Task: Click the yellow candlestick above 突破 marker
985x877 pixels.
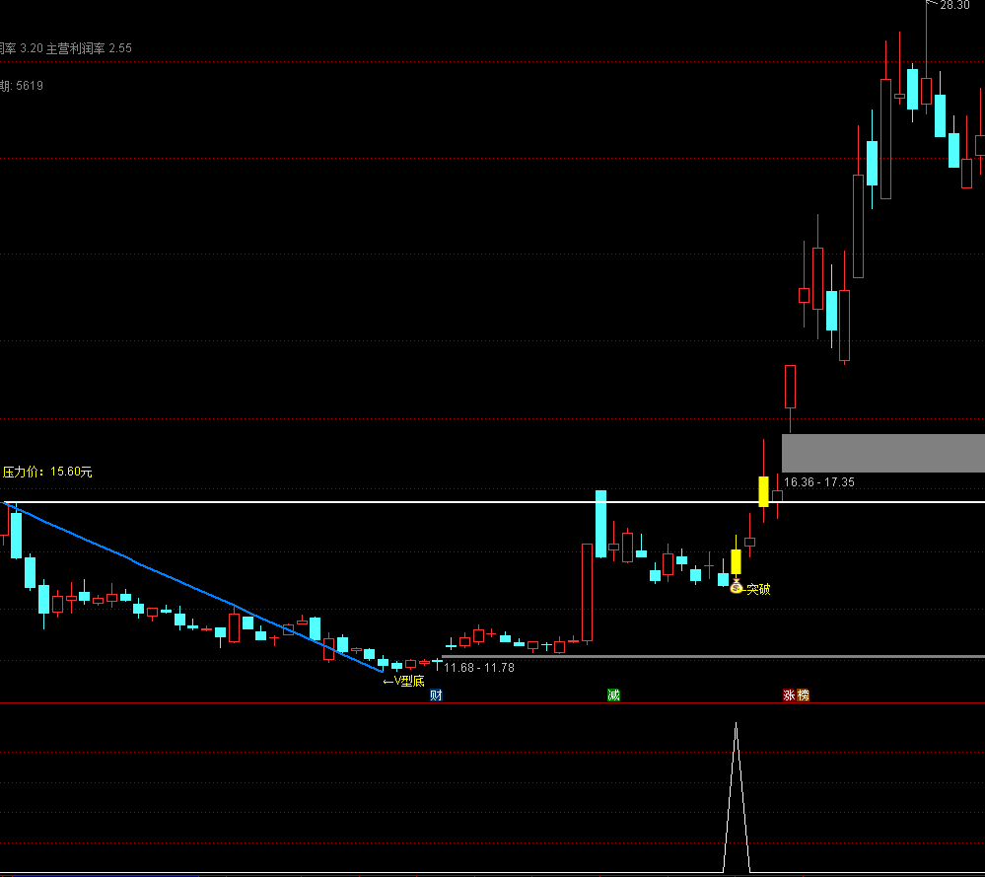Action: [x=736, y=562]
